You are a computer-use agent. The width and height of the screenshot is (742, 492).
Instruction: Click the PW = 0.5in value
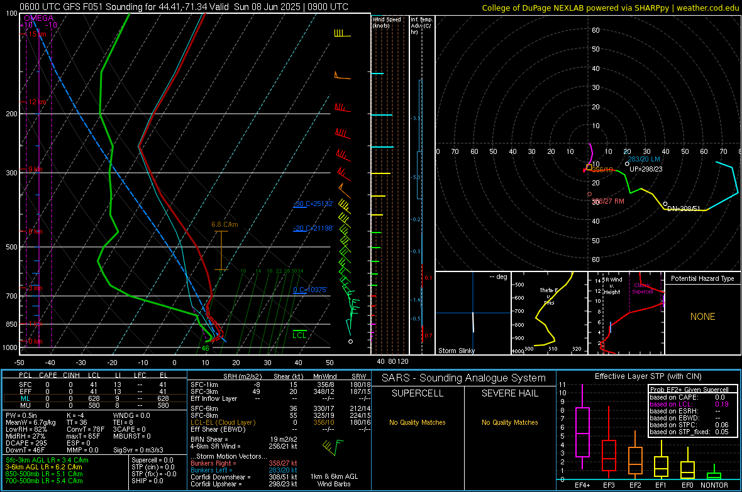[21, 415]
